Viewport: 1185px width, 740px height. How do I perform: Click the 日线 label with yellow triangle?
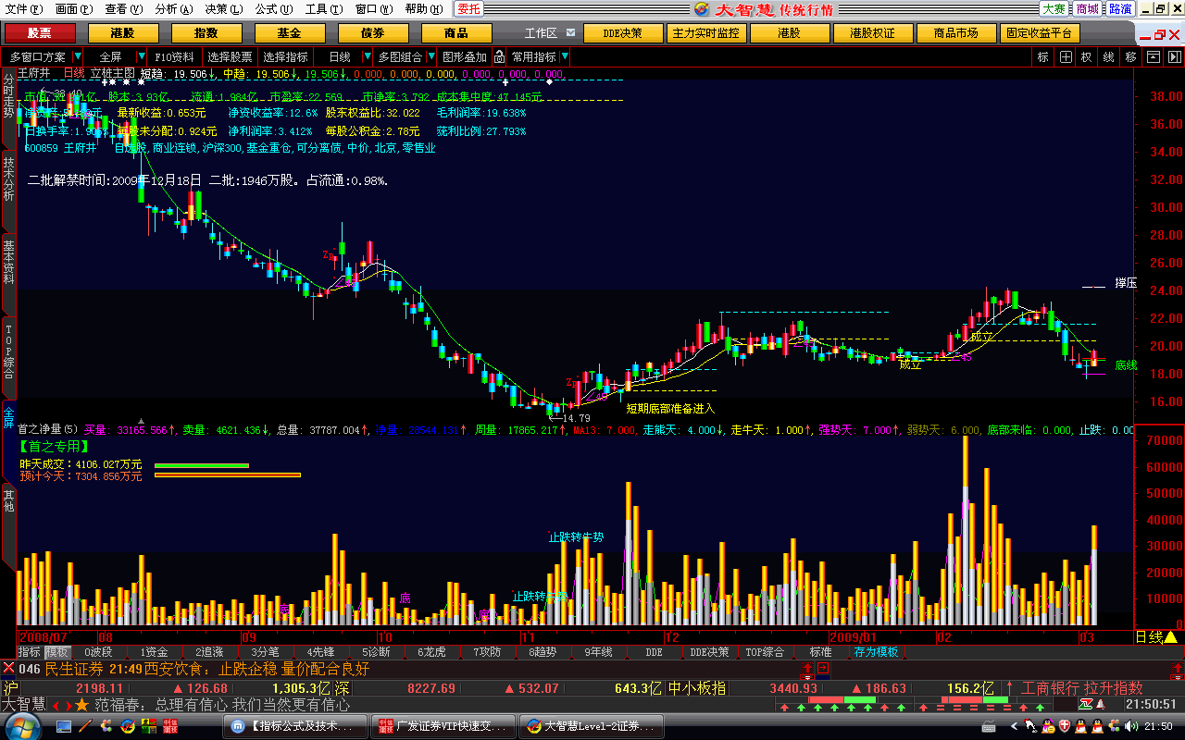(1156, 636)
